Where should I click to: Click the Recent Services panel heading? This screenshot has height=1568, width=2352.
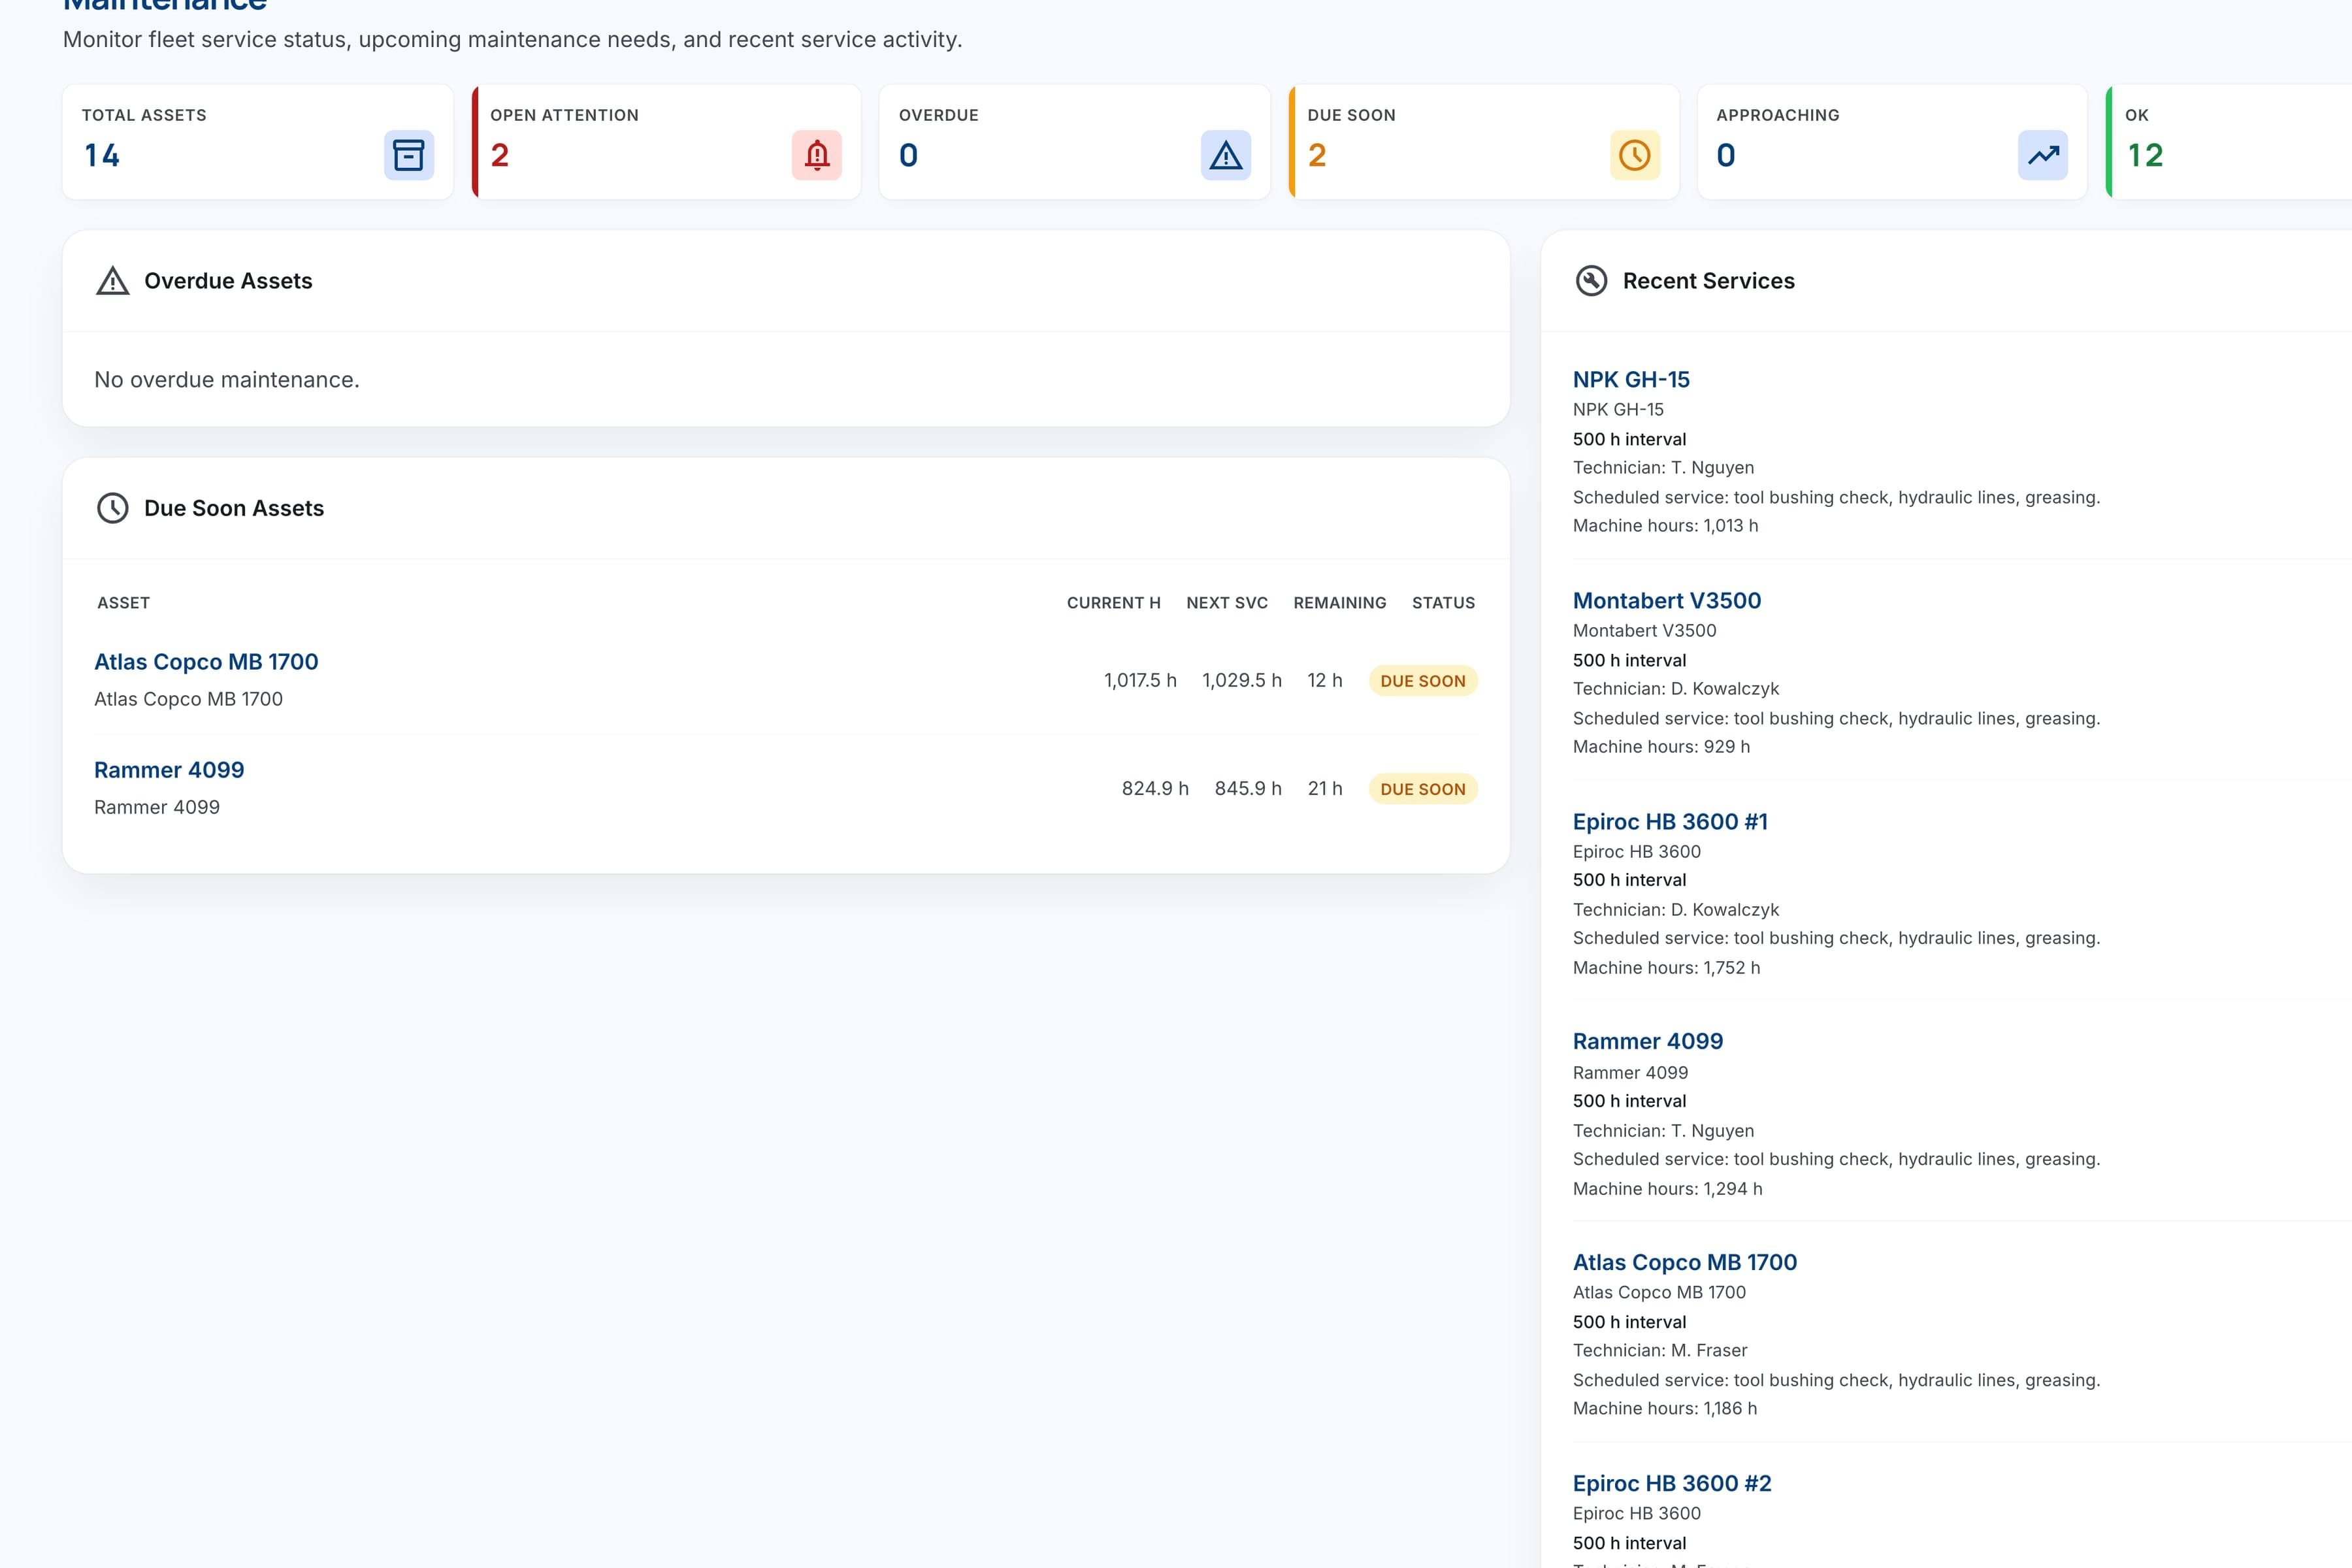coord(1708,281)
